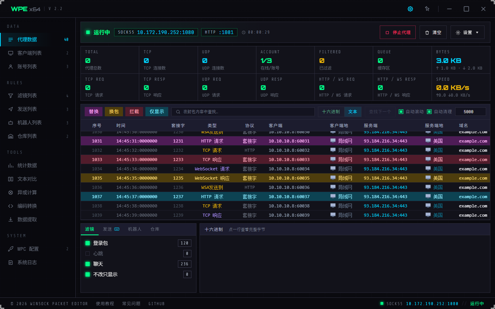Toggle the 自动滚动 checkbox
Screen dimensions: 495x309
[x=401, y=112]
